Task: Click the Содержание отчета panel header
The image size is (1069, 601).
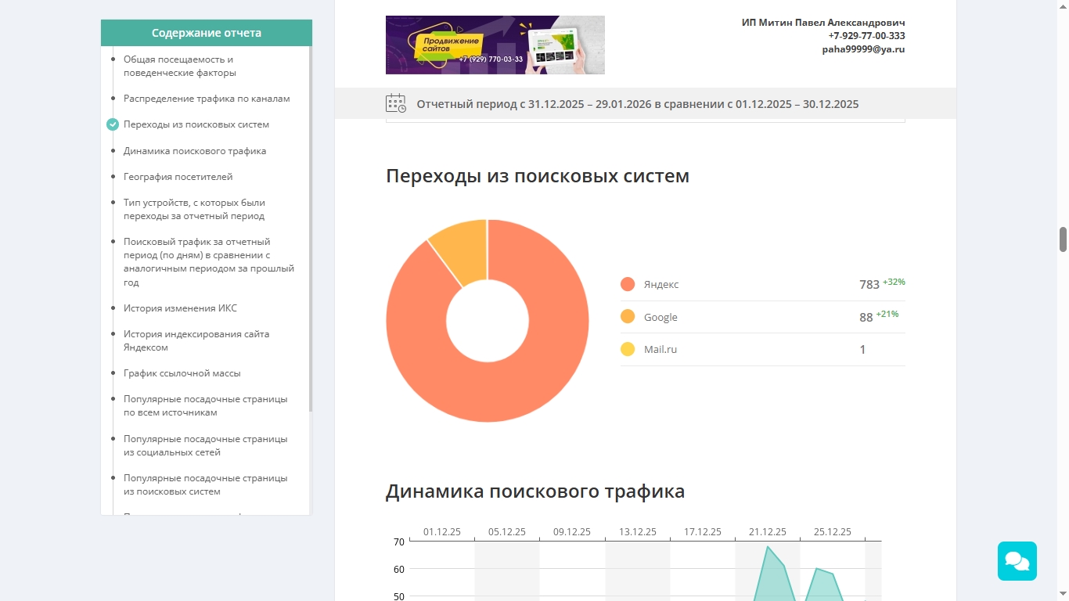Action: point(207,33)
